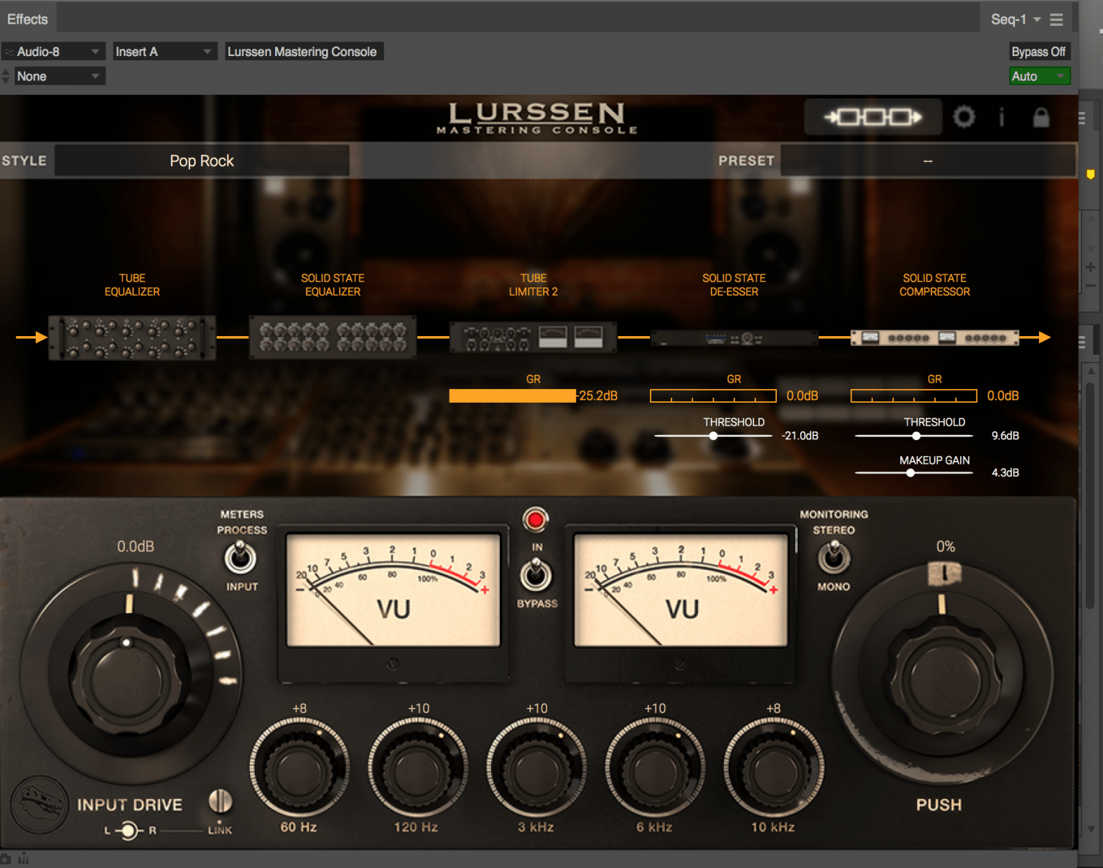The width and height of the screenshot is (1103, 868).
Task: Click the signal chain routing icon
Action: coord(872,116)
